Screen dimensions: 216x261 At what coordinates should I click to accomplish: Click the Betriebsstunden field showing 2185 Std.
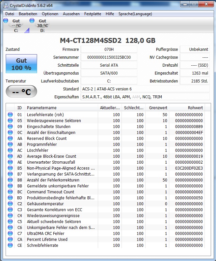(195, 81)
